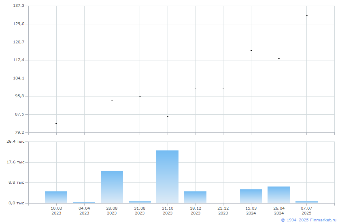This screenshot has width=340, height=223.
Task: Click the 95,8 price axis label
Action: (x=19, y=96)
